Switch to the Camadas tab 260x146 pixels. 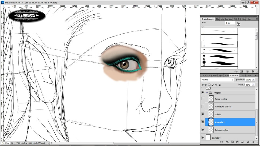[234, 75]
